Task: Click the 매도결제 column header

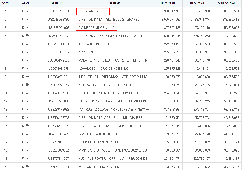Action: (x=197, y=3)
